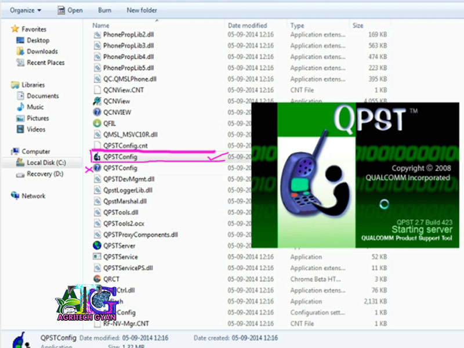
Task: Click QPSTConfig help file question icon
Action: pyautogui.click(x=97, y=168)
